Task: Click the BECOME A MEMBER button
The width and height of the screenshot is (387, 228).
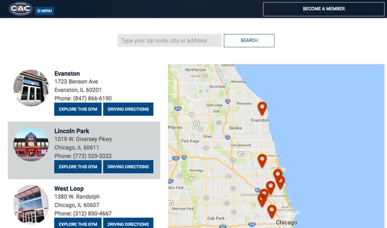Action: [324, 9]
